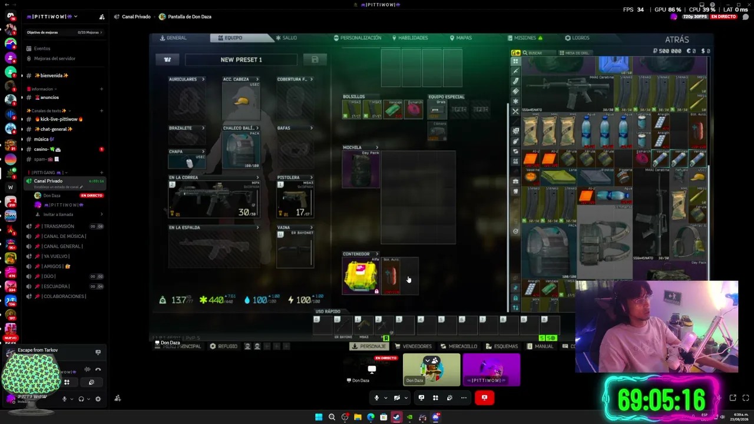Open the música text channel

pyautogui.click(x=44, y=139)
